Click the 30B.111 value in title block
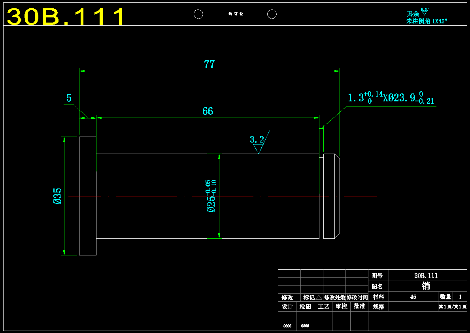 (426, 275)
